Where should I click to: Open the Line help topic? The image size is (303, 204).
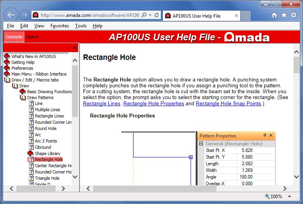click(39, 103)
